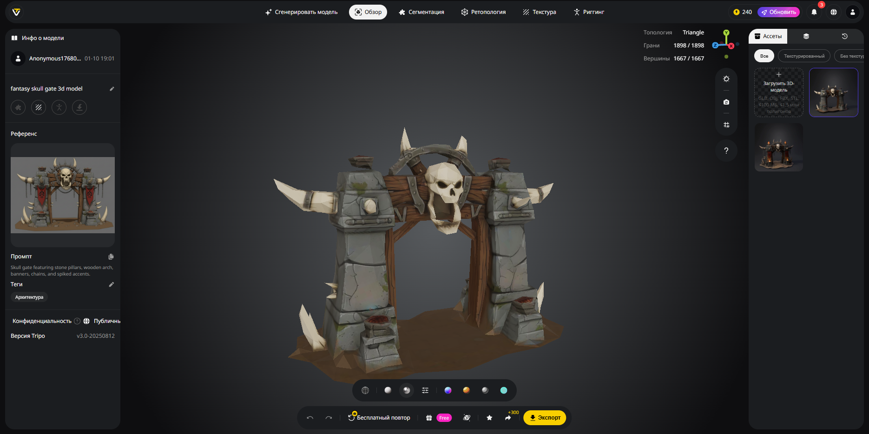Choose the purple-blue gradient environment
Image resolution: width=869 pixels, height=434 pixels.
(448, 390)
